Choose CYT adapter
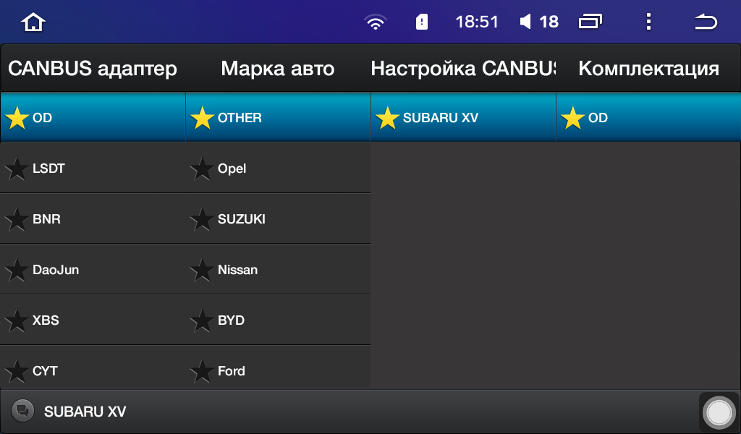Image resolution: width=741 pixels, height=434 pixels. pos(93,368)
